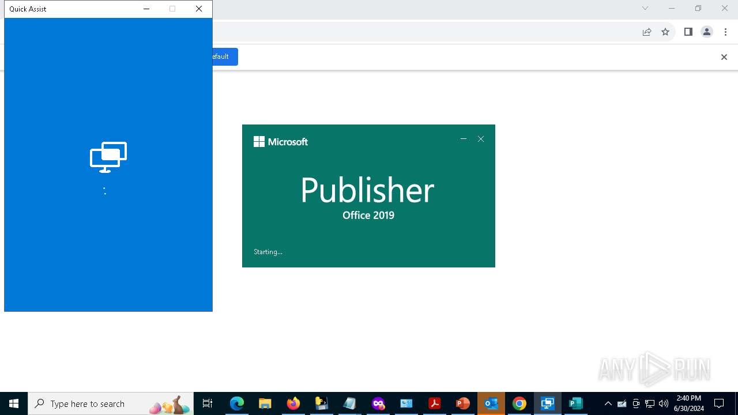Click the Meet Now tray icon
Screen dimensions: 738x415
tap(636, 403)
